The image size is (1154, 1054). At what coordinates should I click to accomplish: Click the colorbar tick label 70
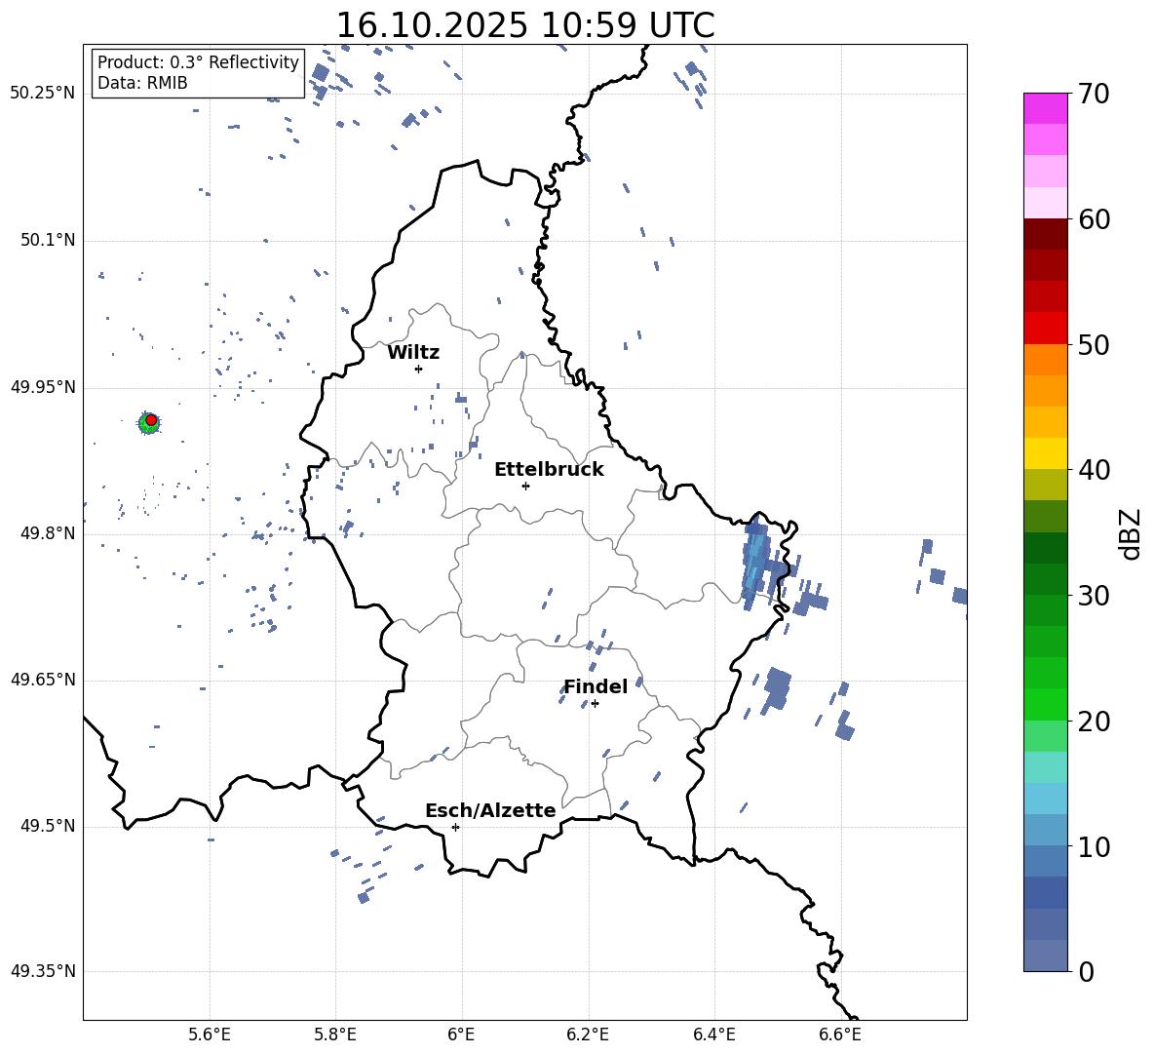click(x=1093, y=95)
